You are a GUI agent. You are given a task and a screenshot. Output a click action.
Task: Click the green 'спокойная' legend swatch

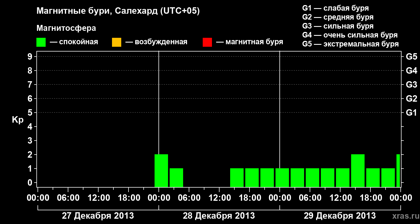tap(41, 42)
